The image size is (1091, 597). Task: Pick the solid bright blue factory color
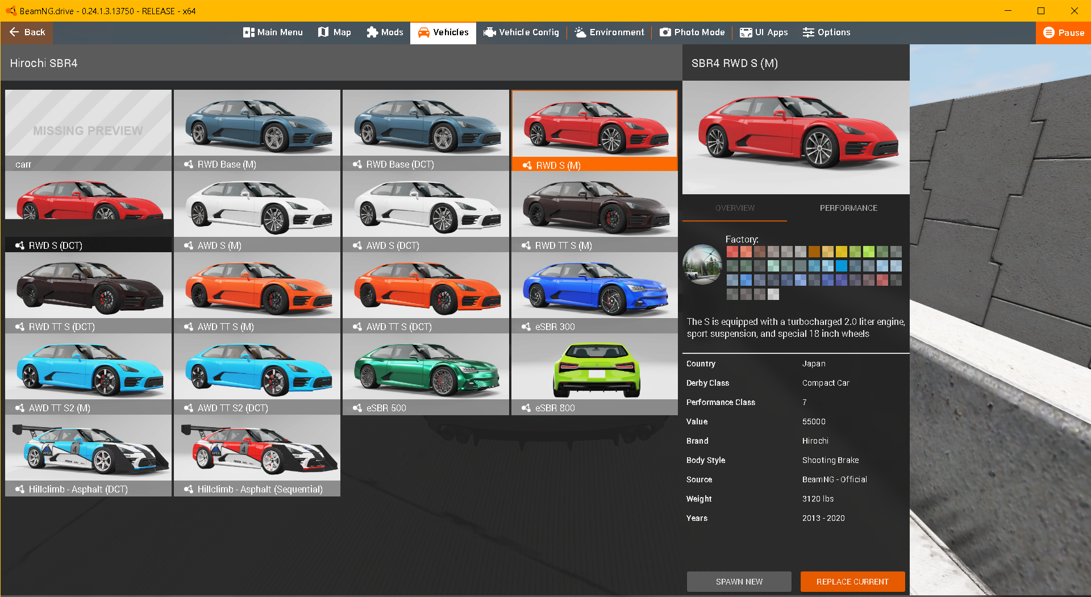[x=842, y=266]
